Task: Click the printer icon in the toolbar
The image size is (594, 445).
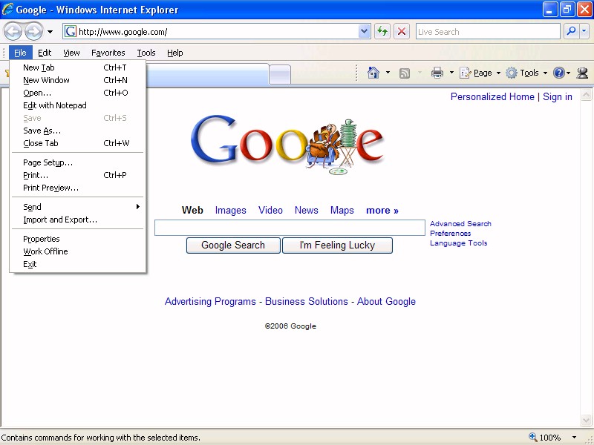Action: click(x=437, y=73)
